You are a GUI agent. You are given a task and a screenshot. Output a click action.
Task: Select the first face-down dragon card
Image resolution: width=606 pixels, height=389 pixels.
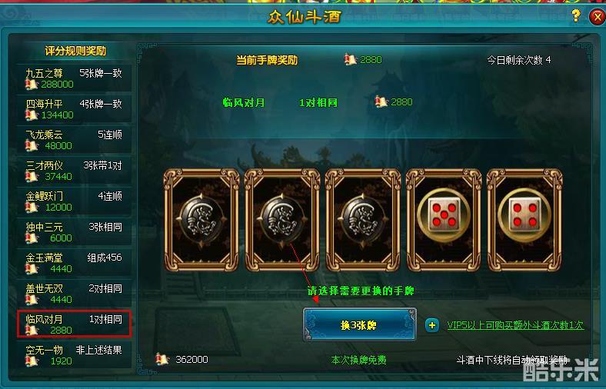(x=201, y=220)
